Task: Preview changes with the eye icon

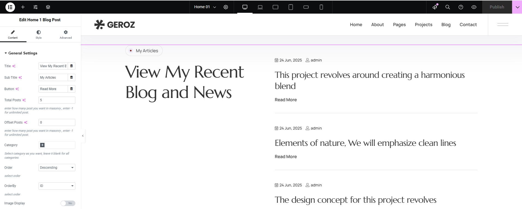Action: [x=474, y=7]
